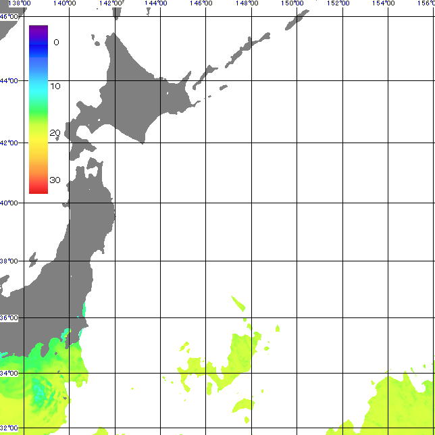Select the cyan band beside legend value 10
Viewport: 435px width, 435px height.
pos(38,86)
